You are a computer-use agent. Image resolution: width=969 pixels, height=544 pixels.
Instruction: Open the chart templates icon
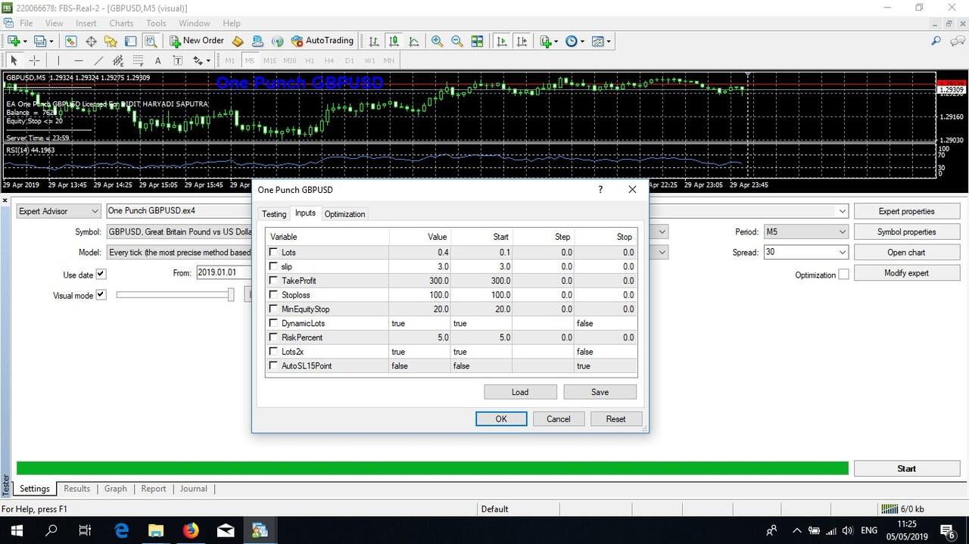598,41
